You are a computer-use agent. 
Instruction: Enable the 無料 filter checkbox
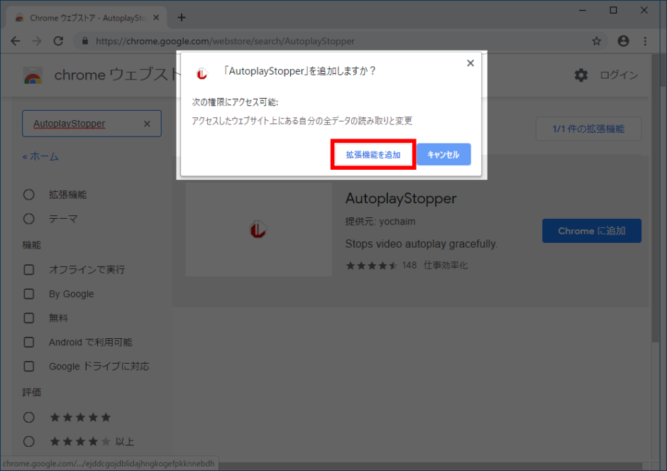(28, 318)
